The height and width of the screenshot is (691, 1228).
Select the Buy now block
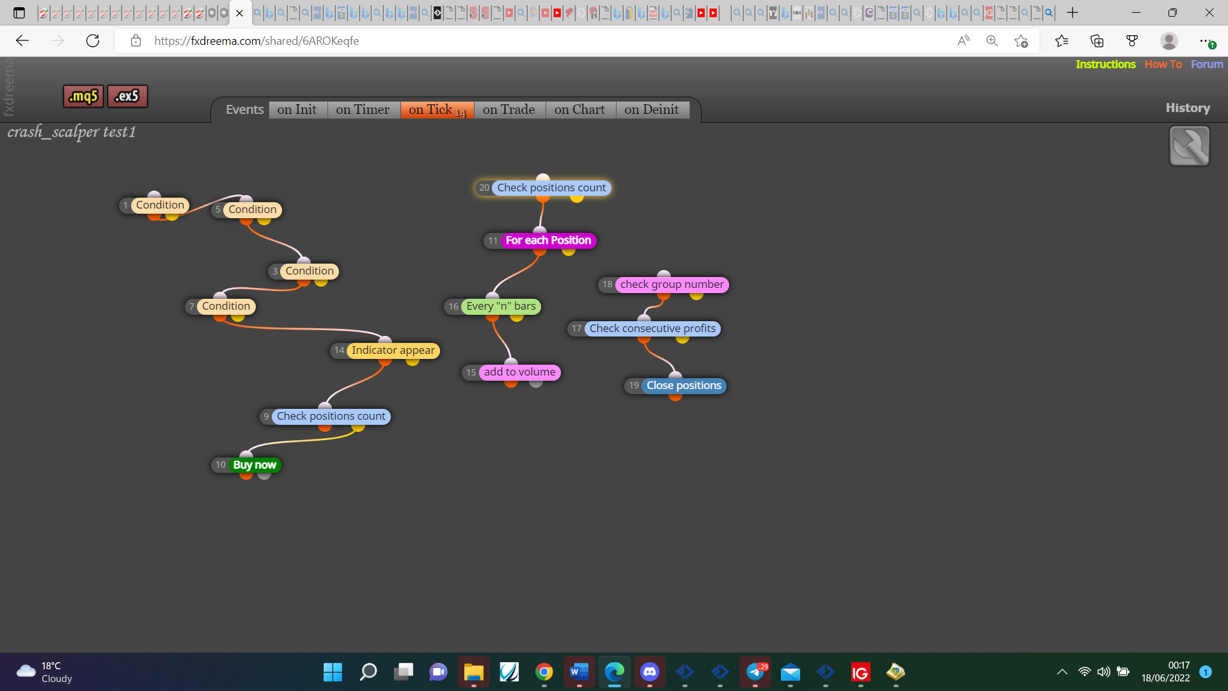255,465
